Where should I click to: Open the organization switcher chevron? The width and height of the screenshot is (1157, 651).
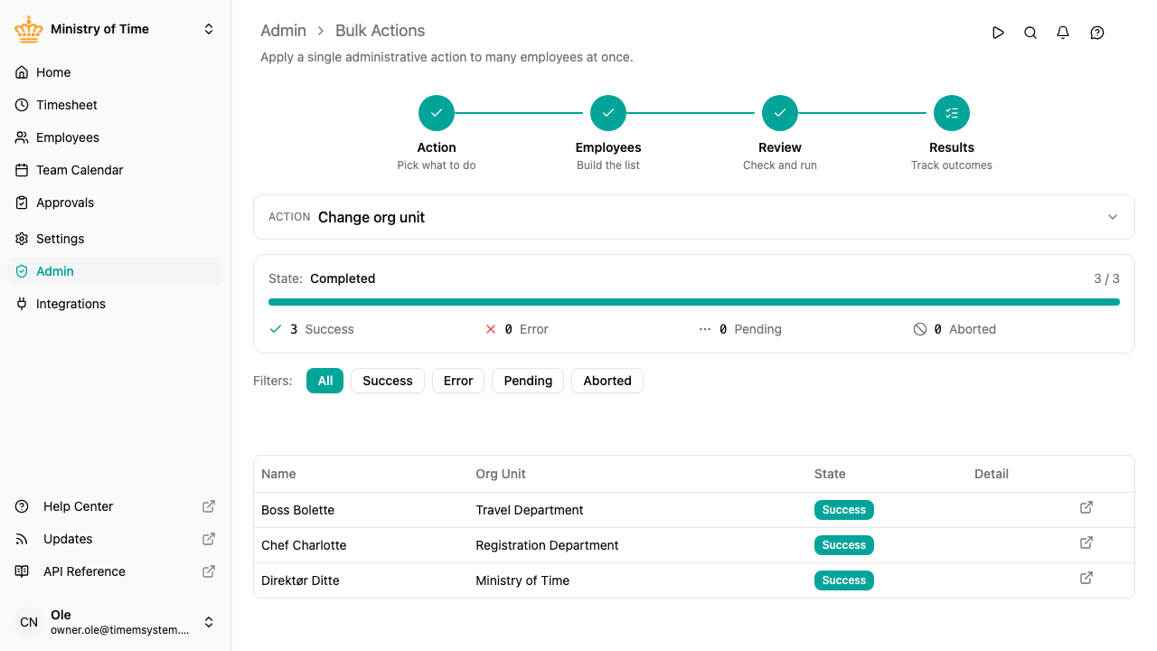pyautogui.click(x=209, y=29)
